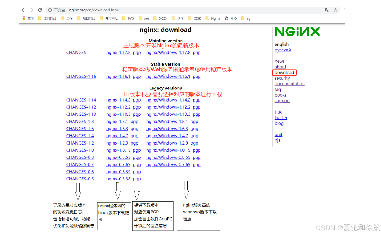The height and width of the screenshot is (234, 381).
Task: Download nginx-1.17.8 source
Action: point(118,53)
